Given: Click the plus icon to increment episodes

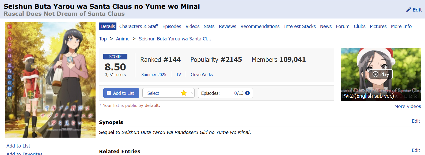Looking at the screenshot, I should point(247,93).
